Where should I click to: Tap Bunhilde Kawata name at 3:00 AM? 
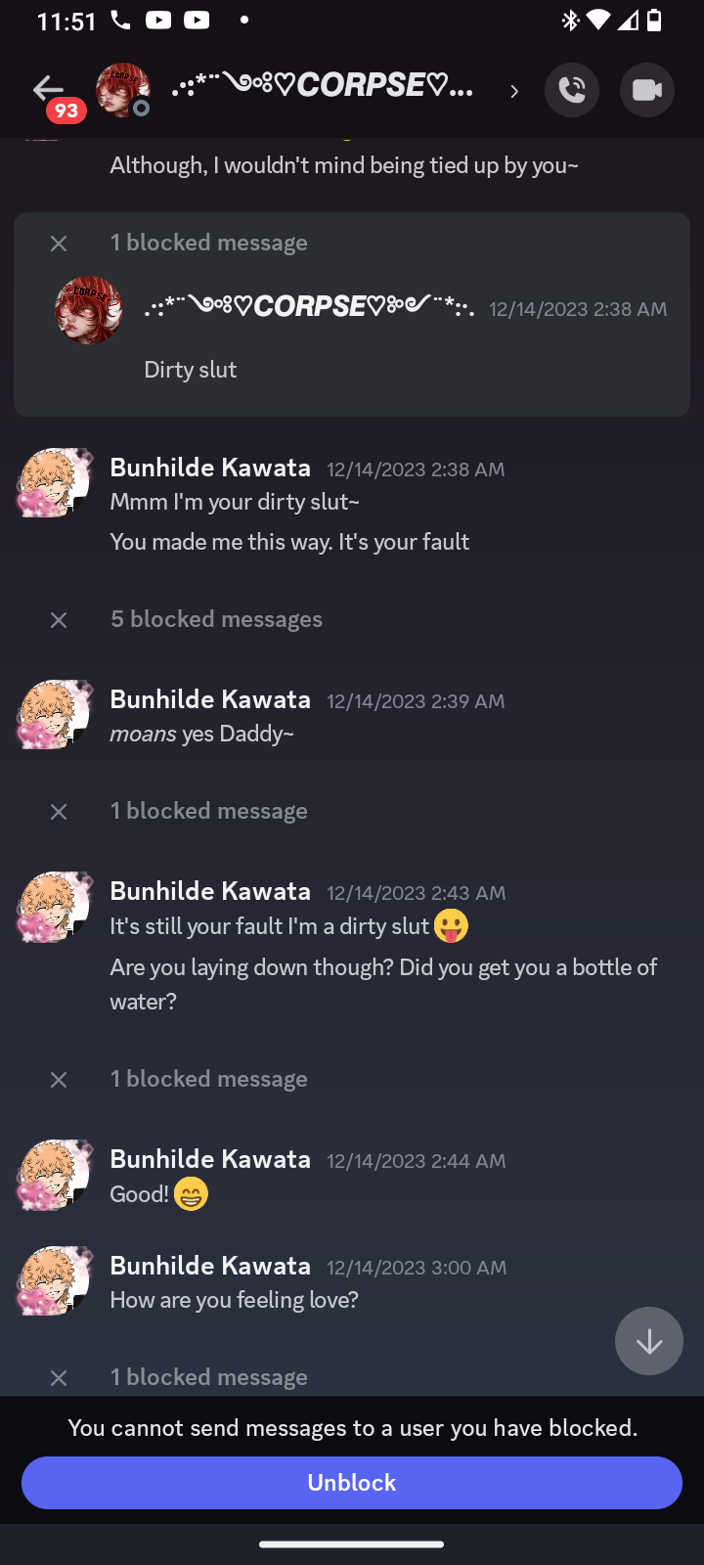click(210, 1266)
